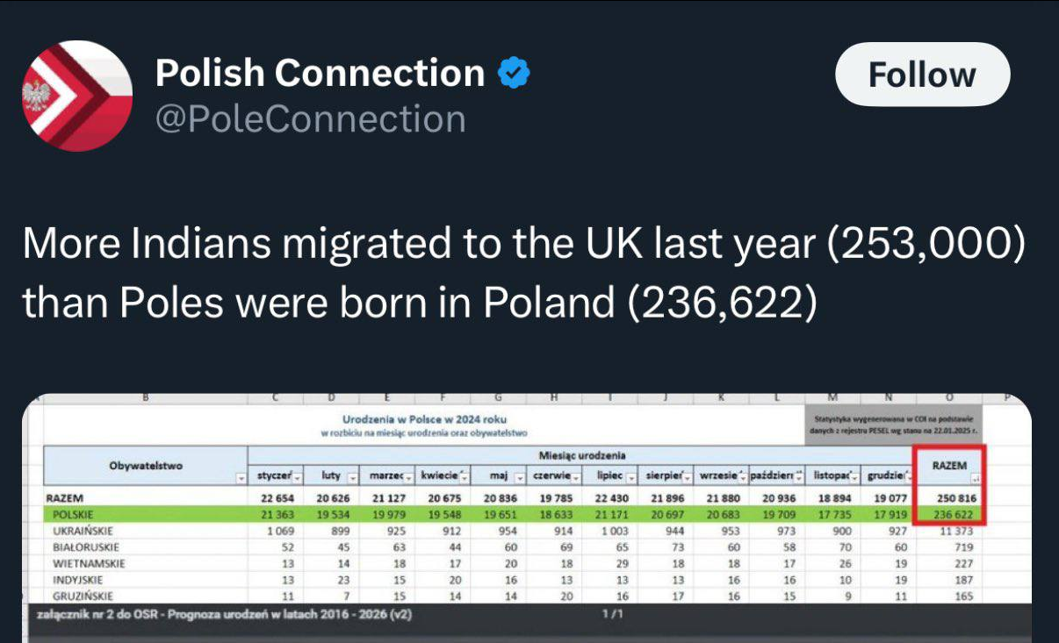
Task: Expand the styczeń column filter arrow
Action: tap(297, 477)
